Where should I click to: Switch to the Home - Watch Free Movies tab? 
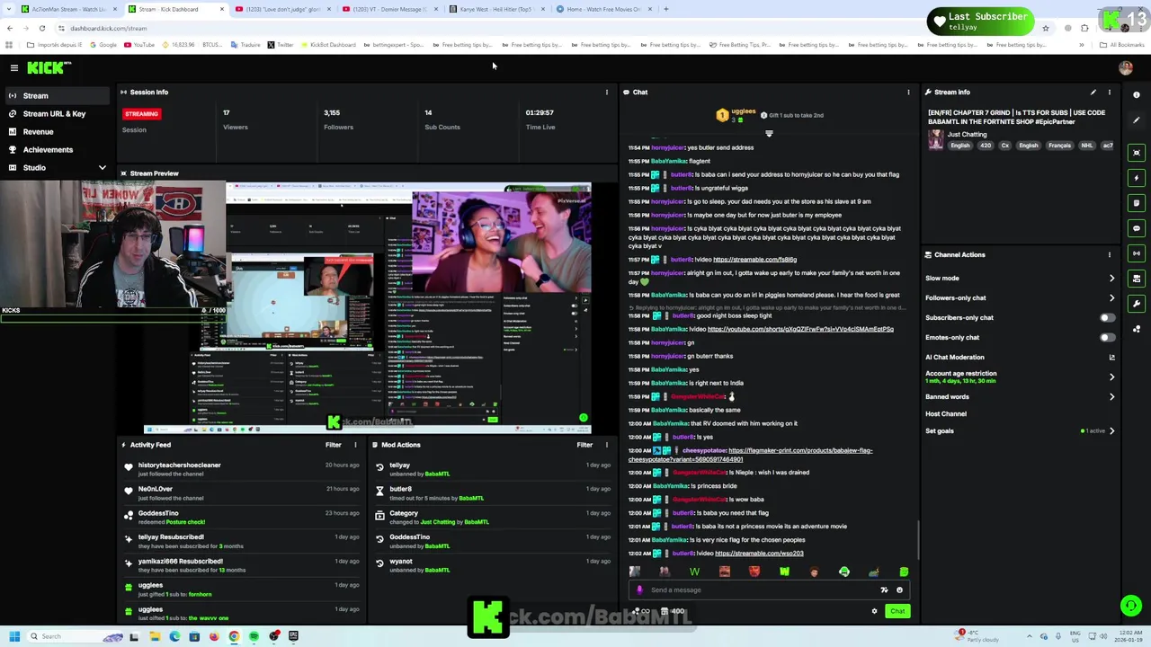(x=604, y=9)
